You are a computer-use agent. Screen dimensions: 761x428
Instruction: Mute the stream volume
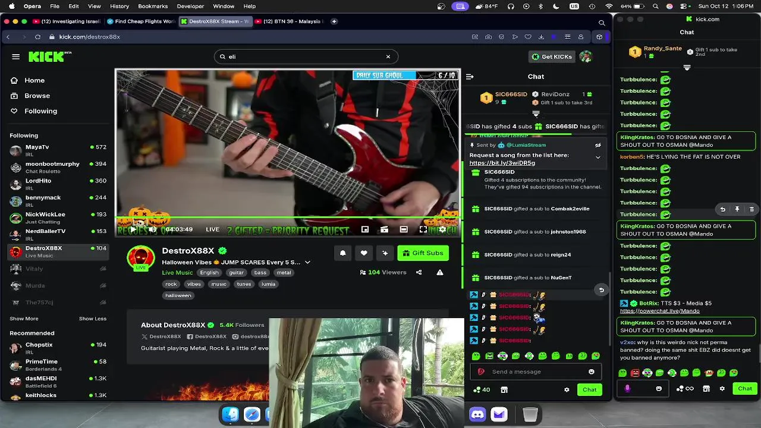152,229
